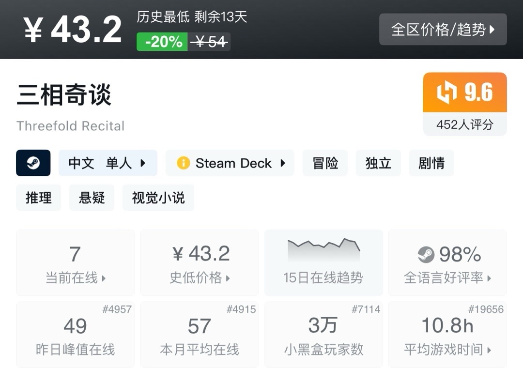Select the 独立 indie tag
Screen dimensions: 523x370
(x=378, y=163)
